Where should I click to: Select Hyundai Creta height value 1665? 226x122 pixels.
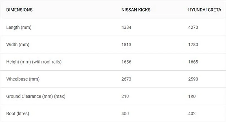[x=193, y=62]
